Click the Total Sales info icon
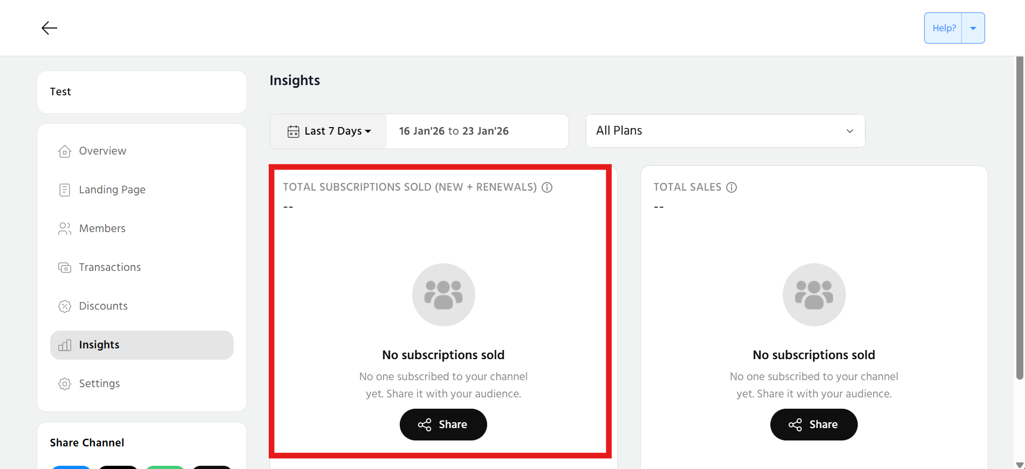The width and height of the screenshot is (1025, 469). click(732, 187)
